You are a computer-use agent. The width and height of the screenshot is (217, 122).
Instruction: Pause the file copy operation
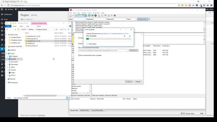click(x=124, y=36)
